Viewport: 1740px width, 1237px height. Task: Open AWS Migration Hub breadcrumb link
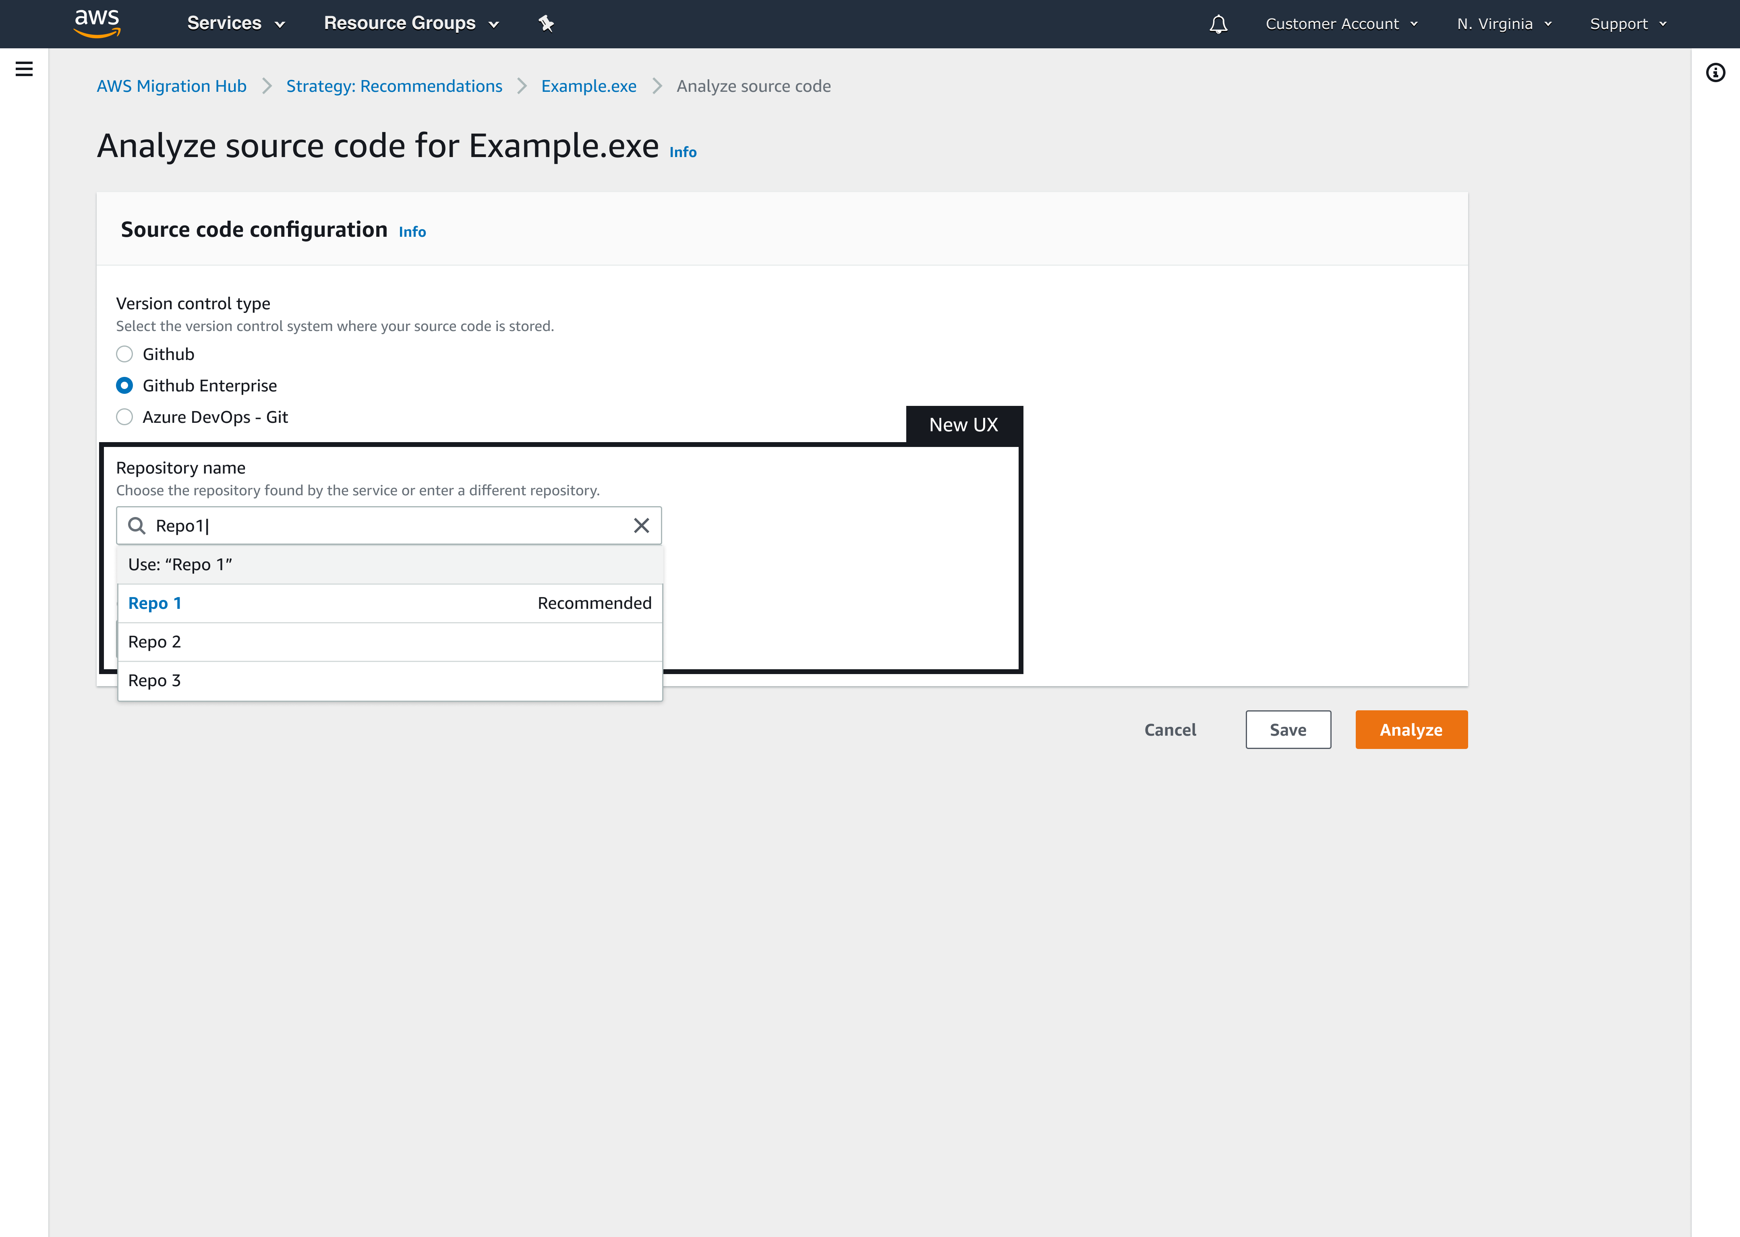click(x=172, y=86)
